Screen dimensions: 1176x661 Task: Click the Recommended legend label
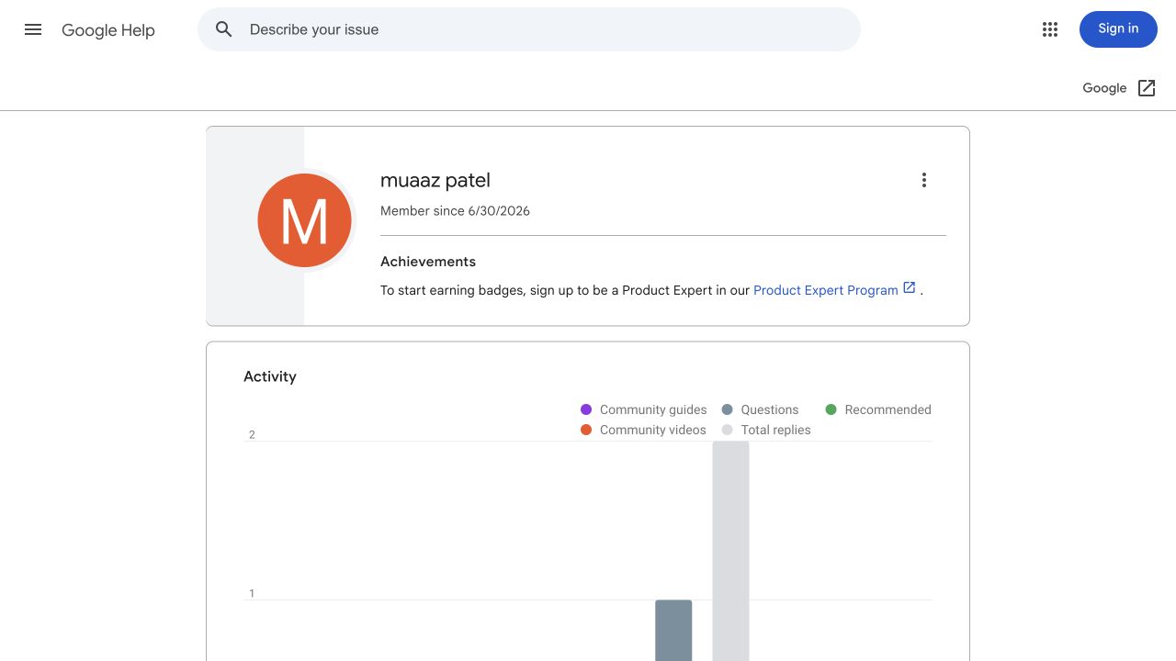(888, 409)
